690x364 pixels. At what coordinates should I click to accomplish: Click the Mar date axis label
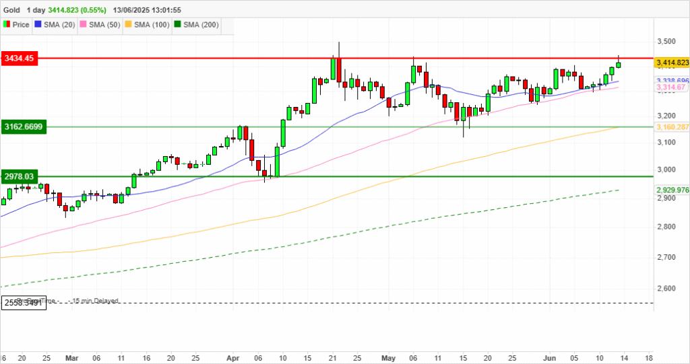[71, 359]
